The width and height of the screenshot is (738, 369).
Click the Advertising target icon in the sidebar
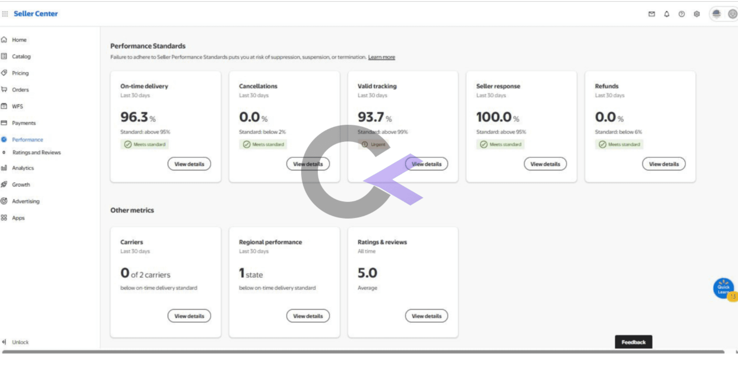[x=4, y=201]
